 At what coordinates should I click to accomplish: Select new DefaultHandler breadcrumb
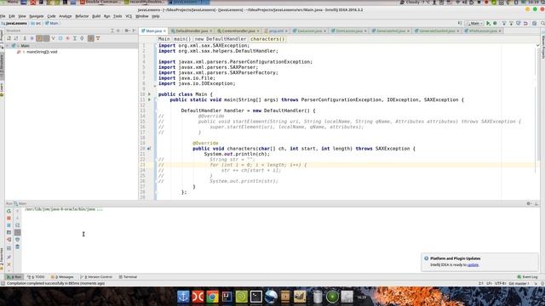[221, 39]
